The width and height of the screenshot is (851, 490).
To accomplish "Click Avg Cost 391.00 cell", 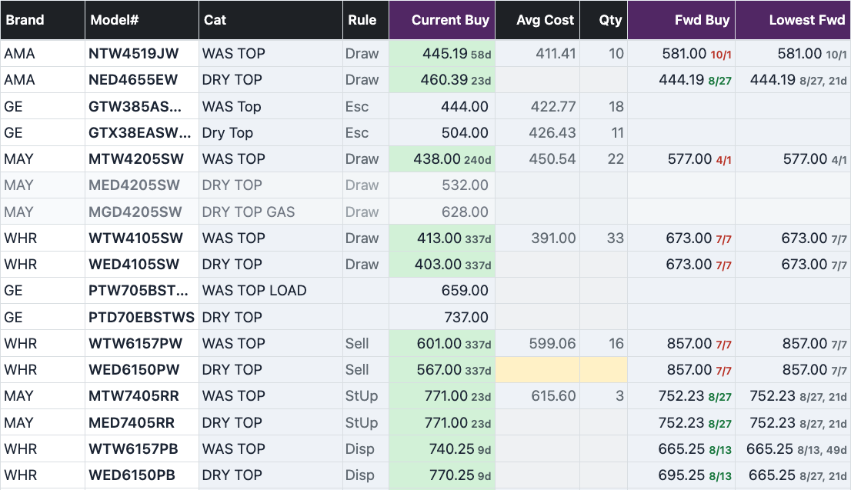I will click(x=537, y=238).
